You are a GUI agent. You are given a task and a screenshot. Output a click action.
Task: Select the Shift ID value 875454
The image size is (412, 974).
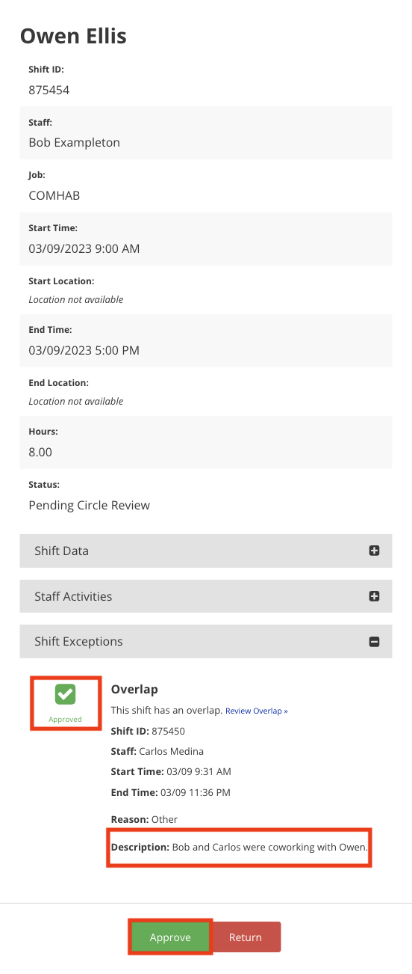[49, 90]
